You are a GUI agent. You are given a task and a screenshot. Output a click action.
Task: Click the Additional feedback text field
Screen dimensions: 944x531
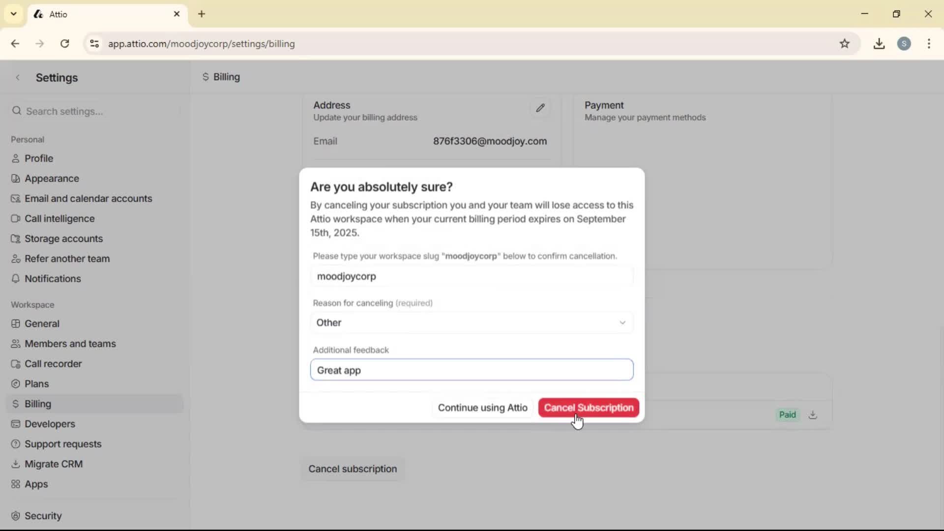pyautogui.click(x=471, y=370)
